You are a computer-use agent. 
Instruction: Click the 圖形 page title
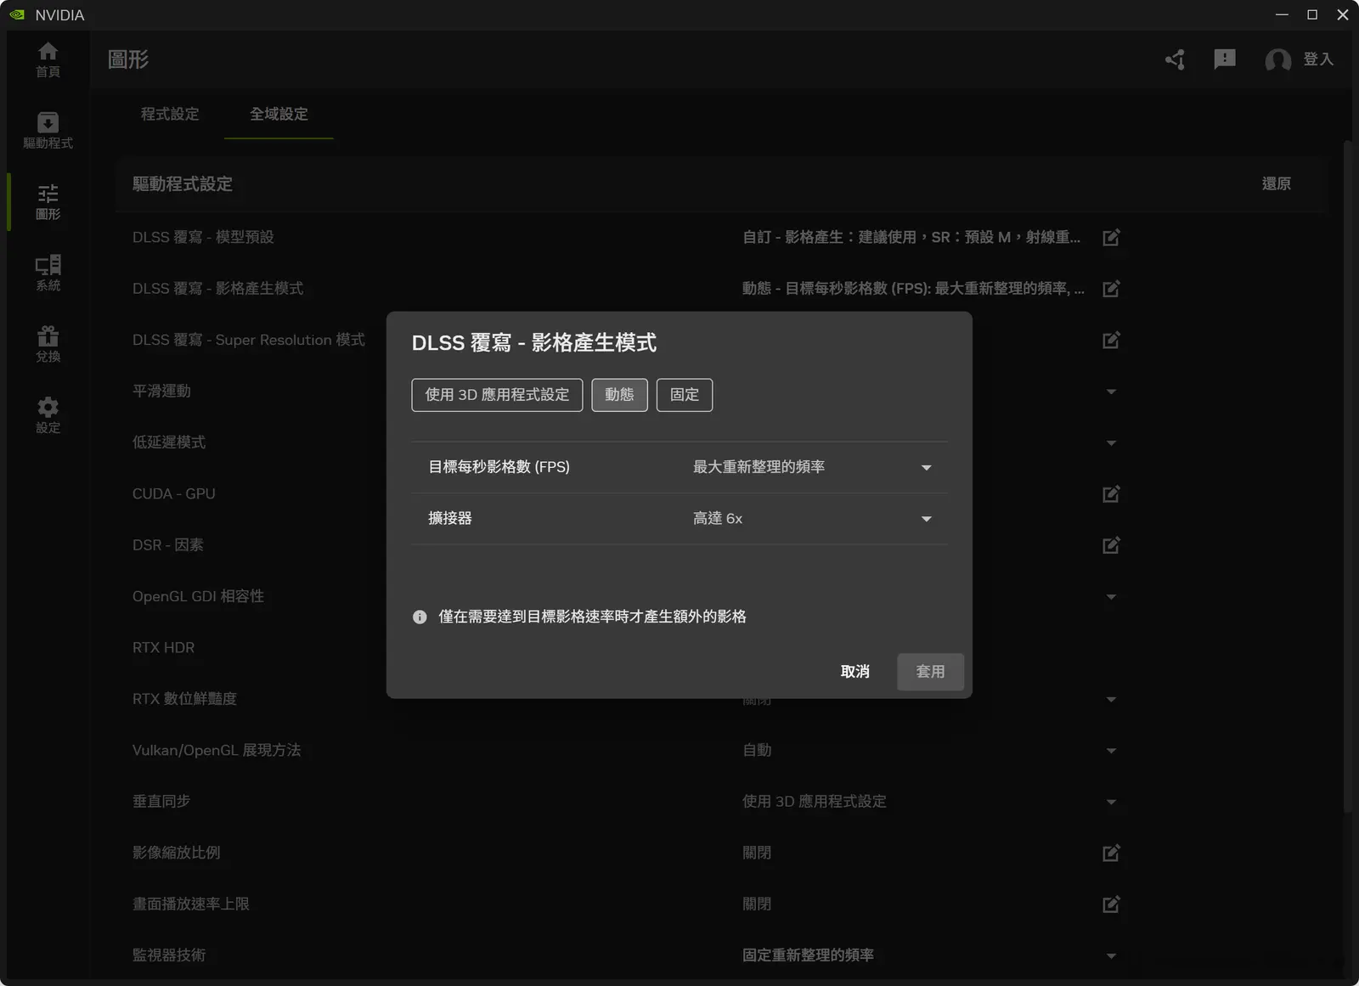(128, 59)
